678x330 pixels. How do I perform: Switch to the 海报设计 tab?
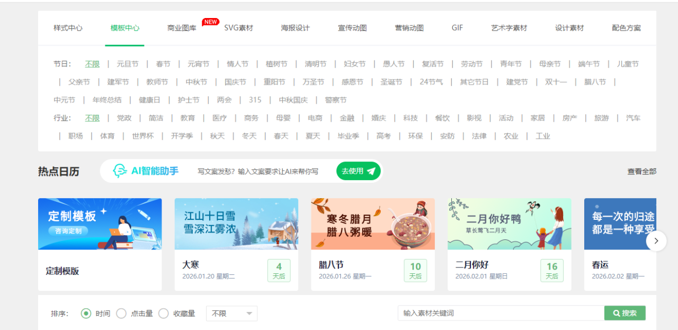pos(295,28)
